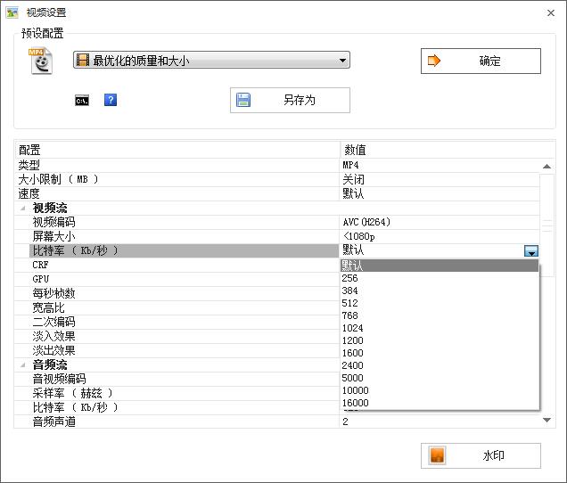
Task: Click the film strip icon in preset box
Action: click(83, 61)
